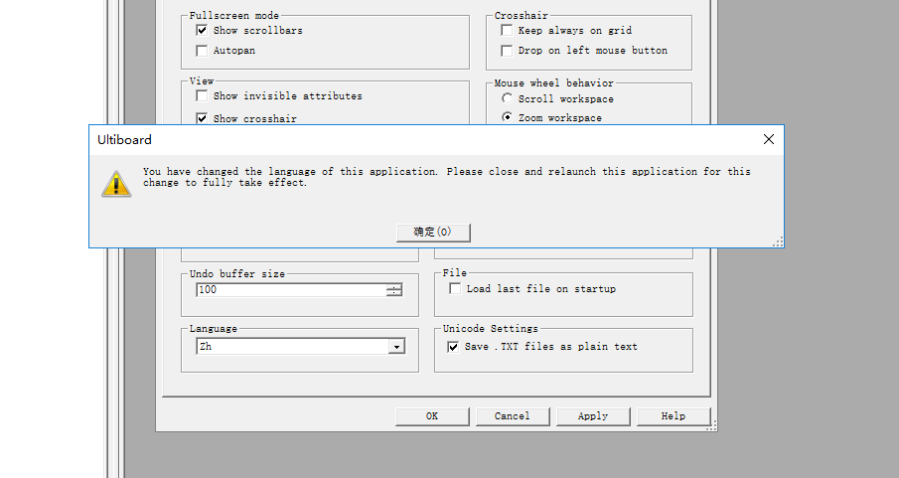The height and width of the screenshot is (478, 899).
Task: Click the Apply button
Action: (593, 416)
